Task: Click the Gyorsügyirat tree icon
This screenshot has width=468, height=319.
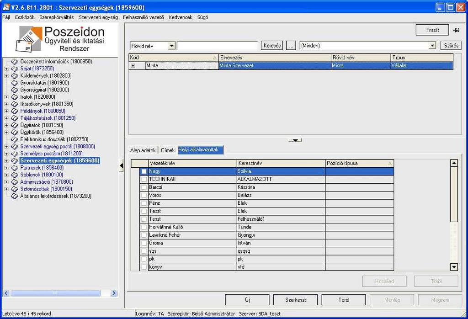Action: tap(15, 90)
